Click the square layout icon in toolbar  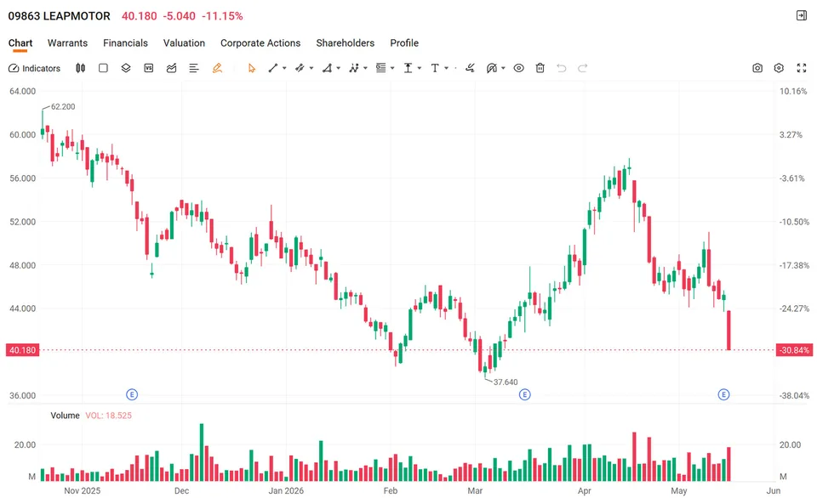(x=103, y=68)
